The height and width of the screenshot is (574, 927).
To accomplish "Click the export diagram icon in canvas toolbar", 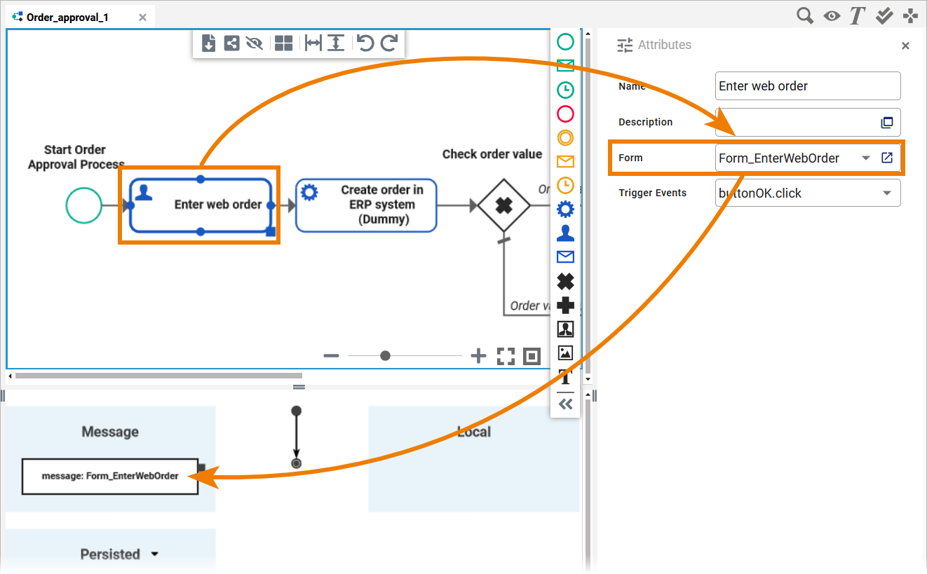I will 208,43.
